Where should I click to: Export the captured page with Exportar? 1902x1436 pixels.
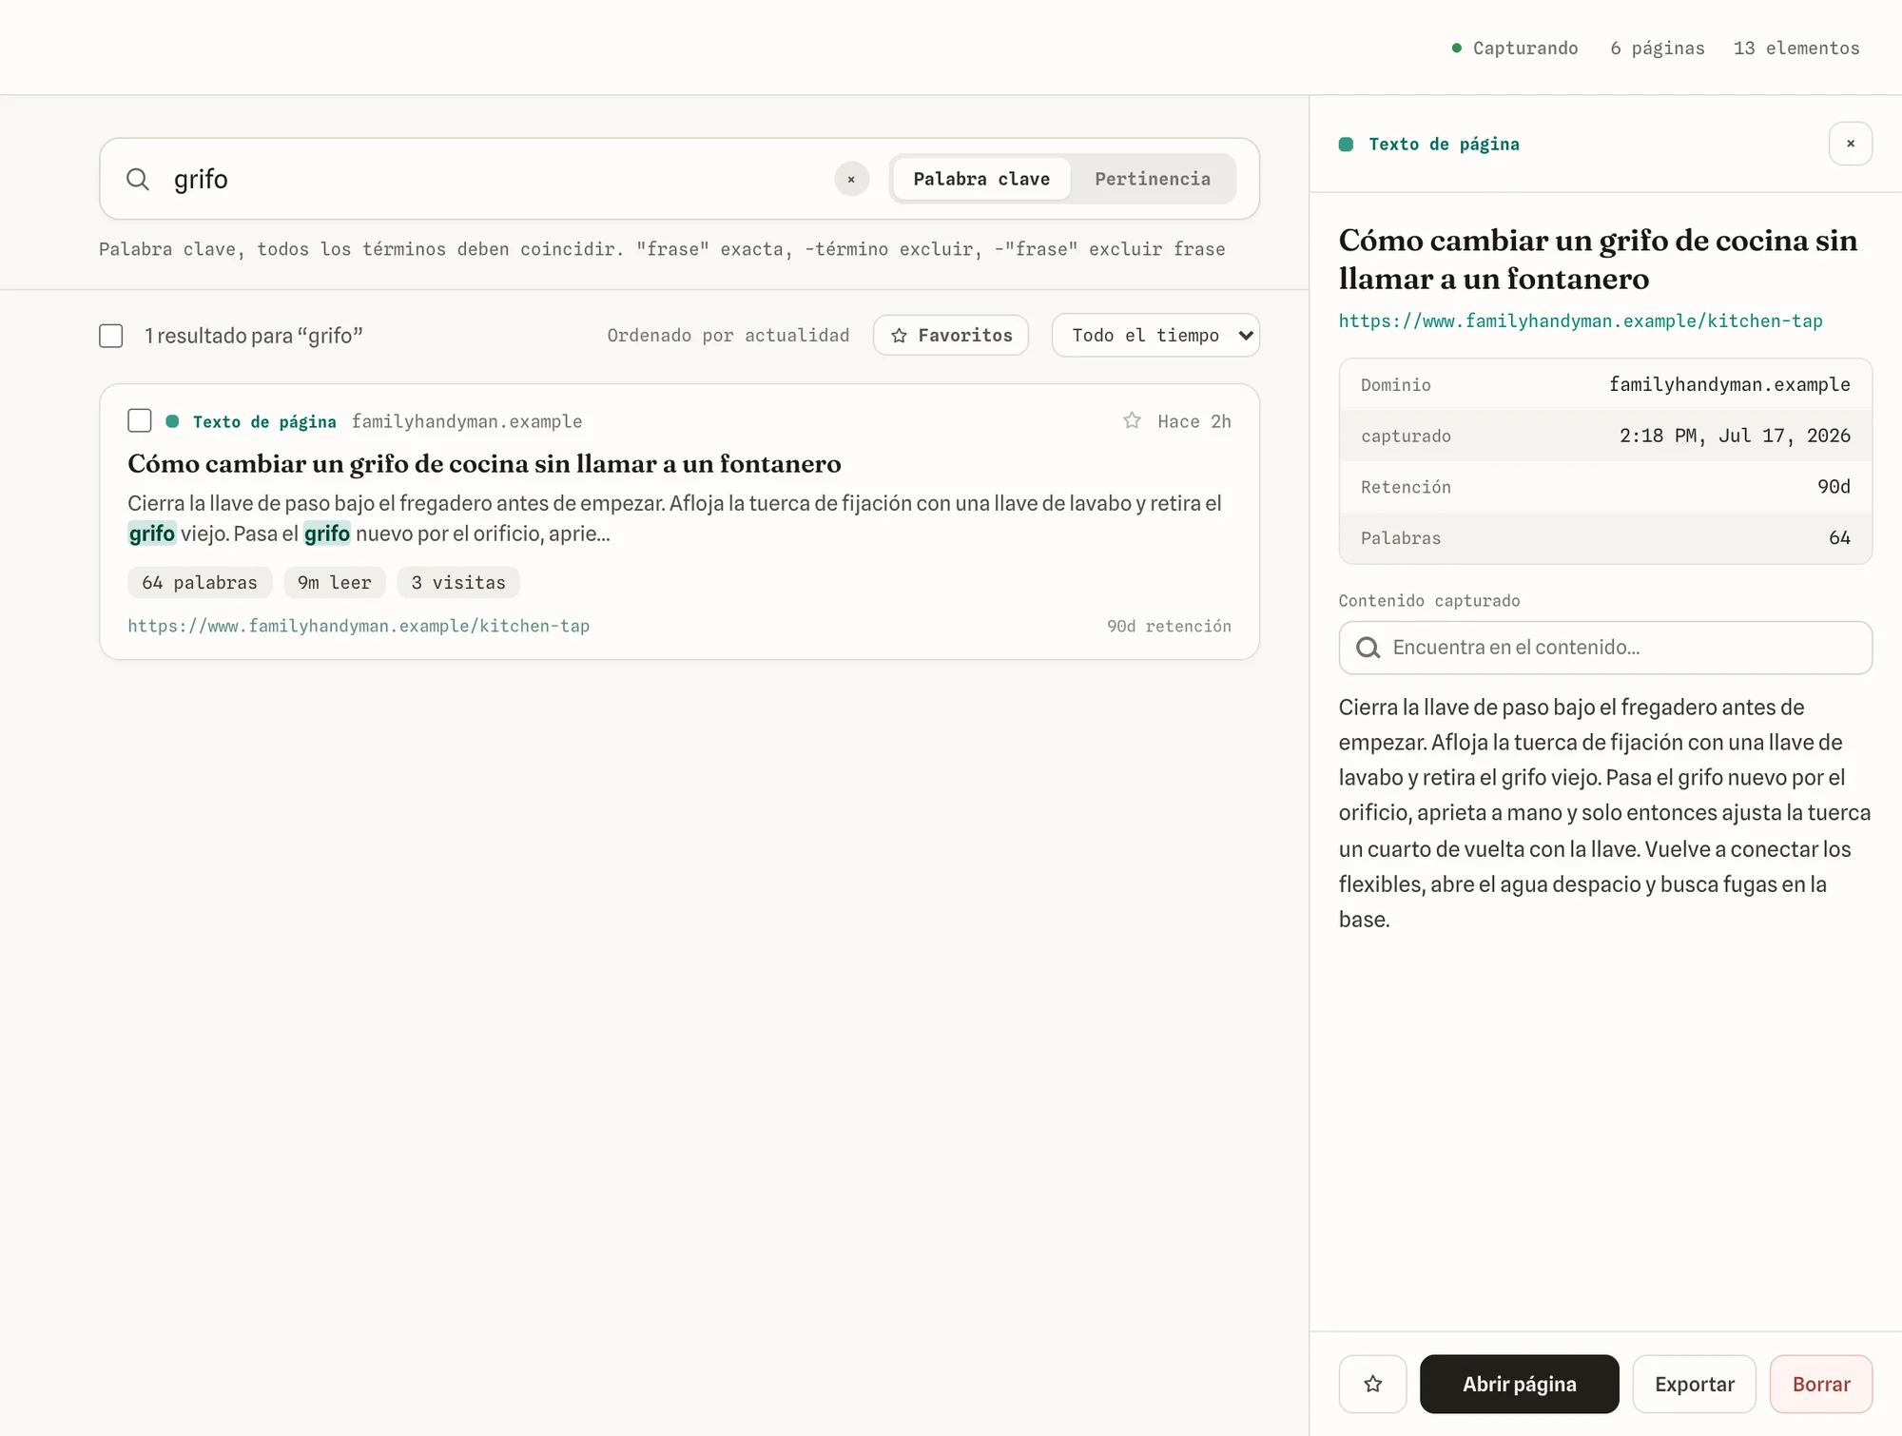tap(1694, 1384)
